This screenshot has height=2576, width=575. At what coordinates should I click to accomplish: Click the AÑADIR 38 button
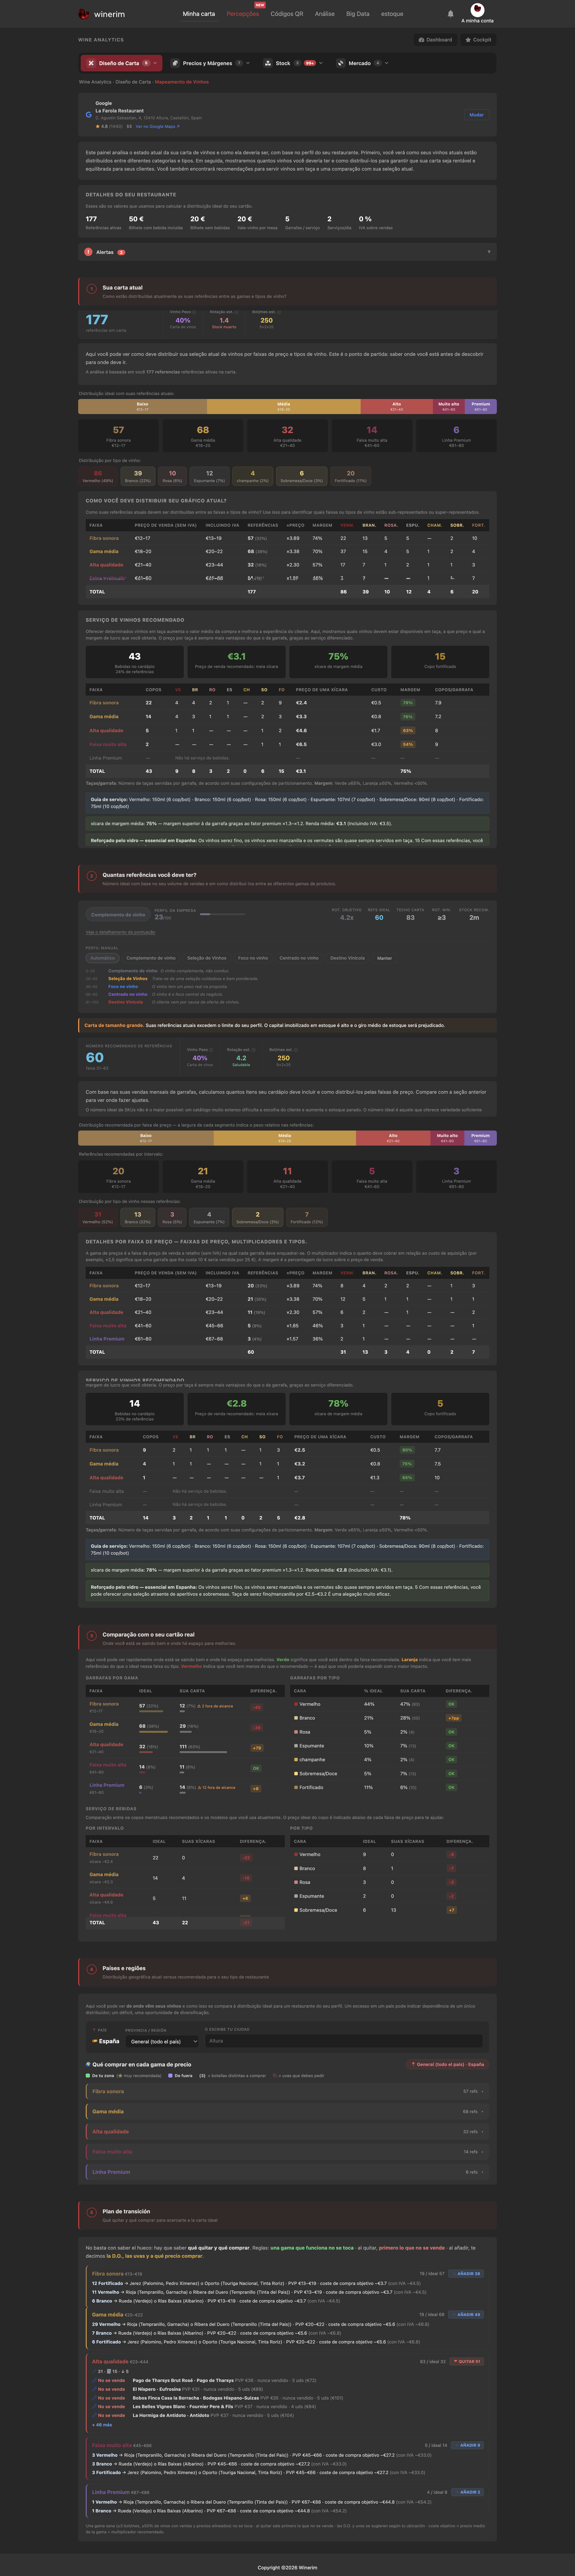click(466, 2274)
